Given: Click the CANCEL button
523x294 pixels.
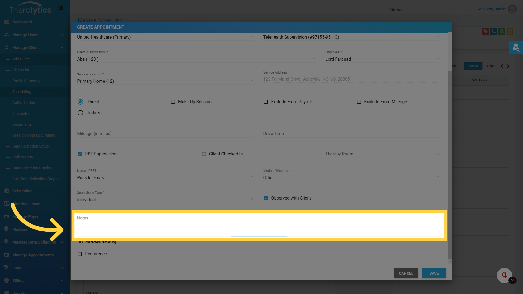Looking at the screenshot, I should 406,273.
